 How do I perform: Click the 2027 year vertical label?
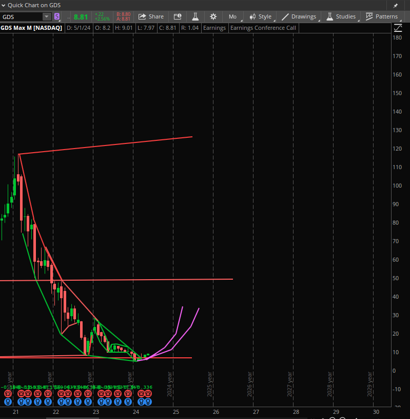pyautogui.click(x=289, y=384)
